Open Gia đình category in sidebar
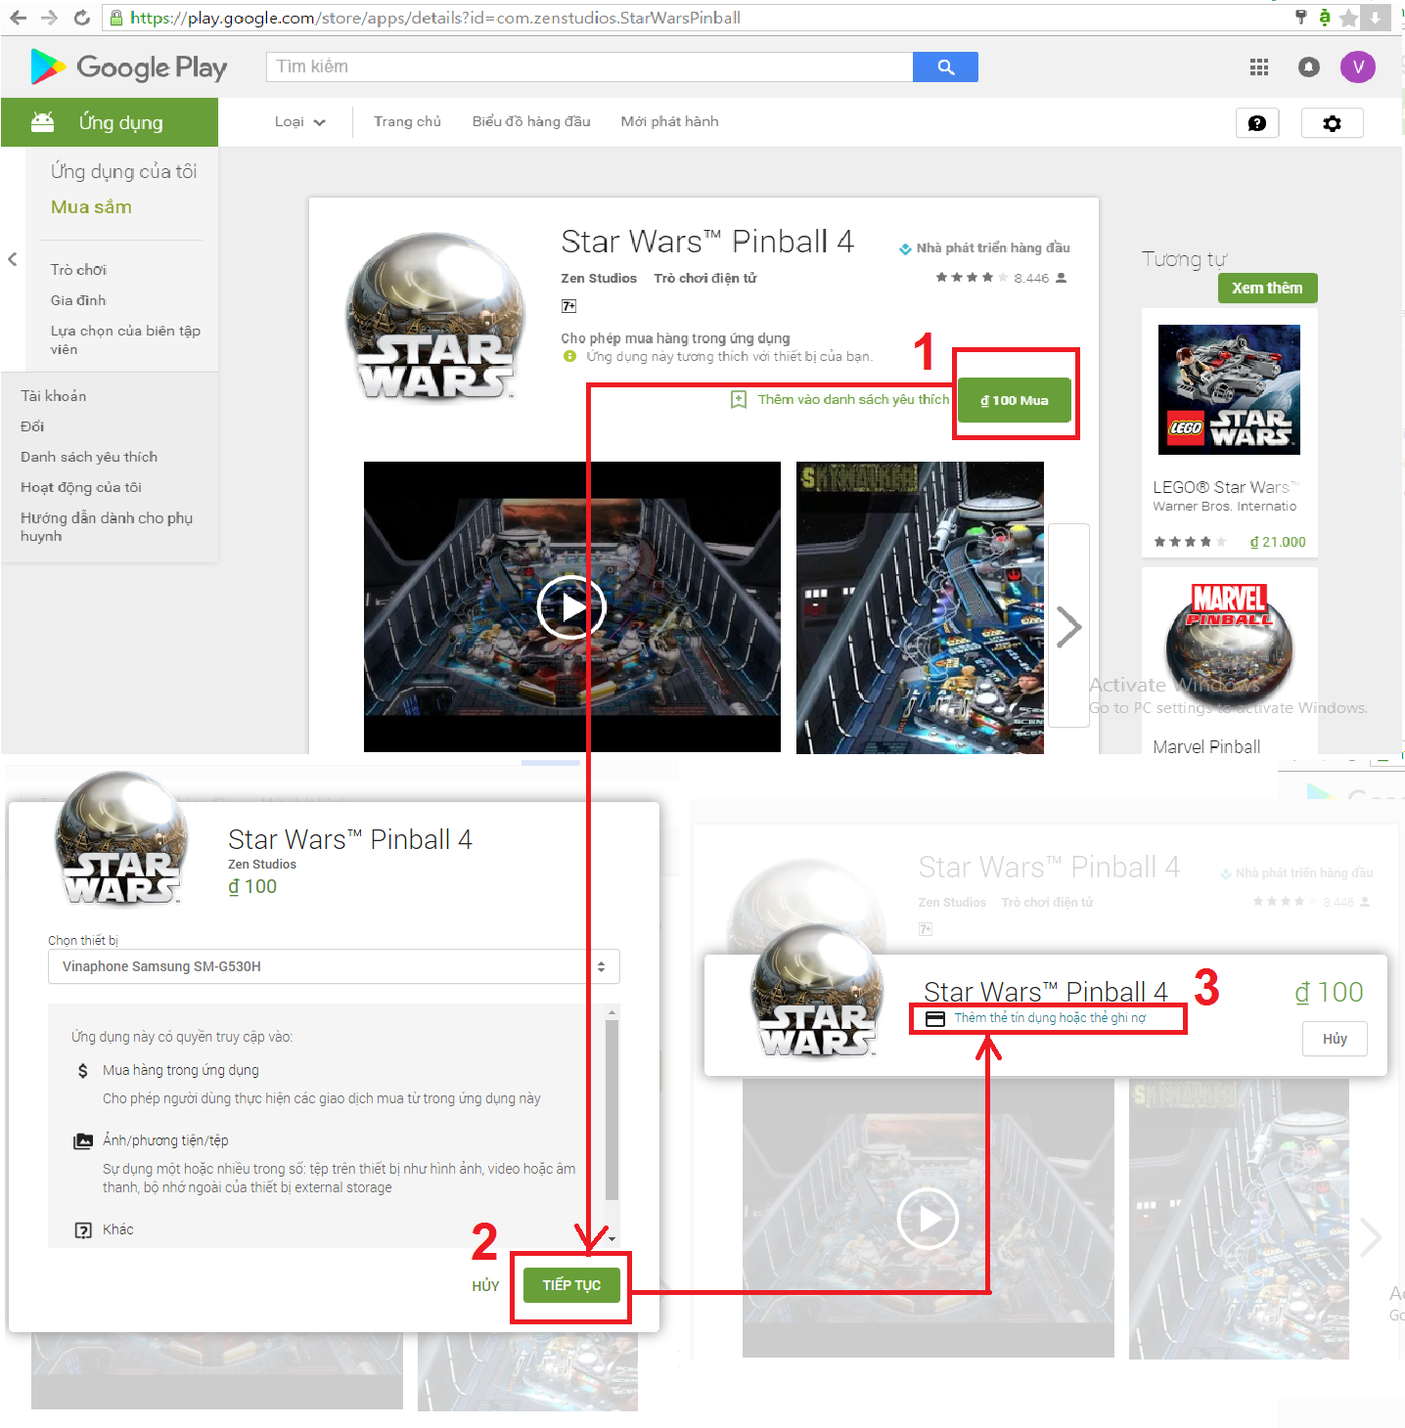The height and width of the screenshot is (1428, 1405). [78, 300]
